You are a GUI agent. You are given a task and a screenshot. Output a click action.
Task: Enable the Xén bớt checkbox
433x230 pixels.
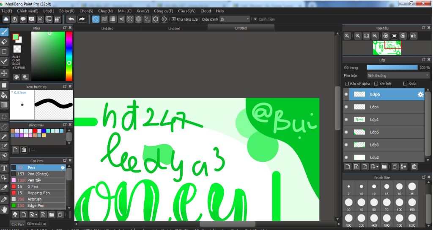click(x=376, y=84)
